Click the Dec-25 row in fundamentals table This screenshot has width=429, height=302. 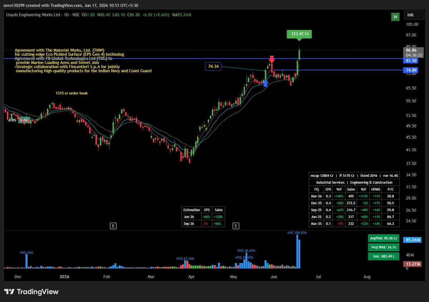354,203
